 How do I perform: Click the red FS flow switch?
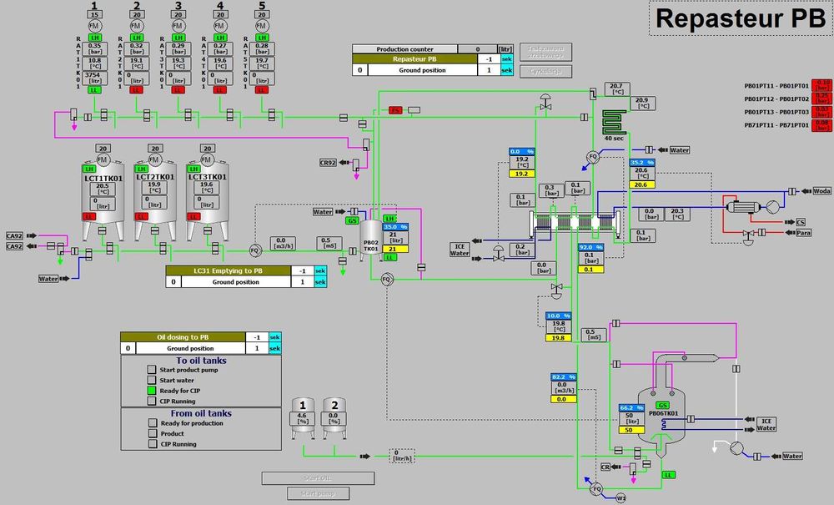(x=394, y=110)
